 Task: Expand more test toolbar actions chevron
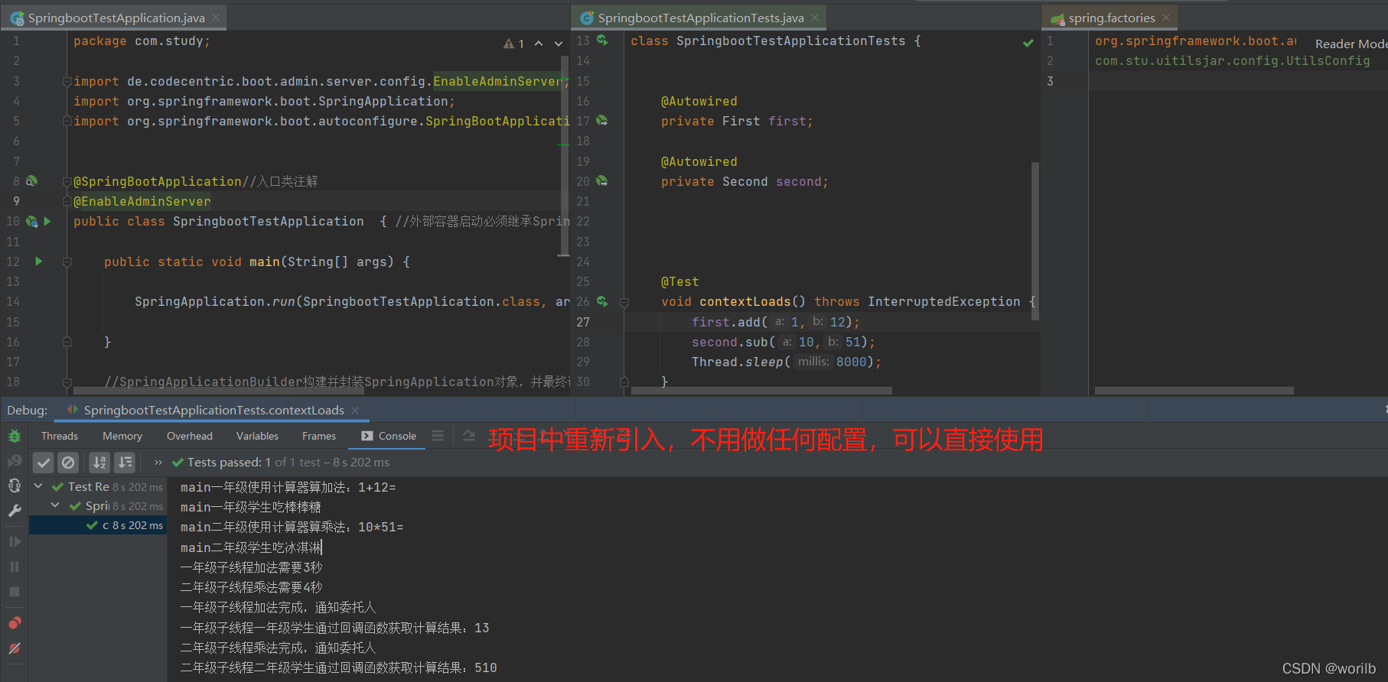coord(158,462)
